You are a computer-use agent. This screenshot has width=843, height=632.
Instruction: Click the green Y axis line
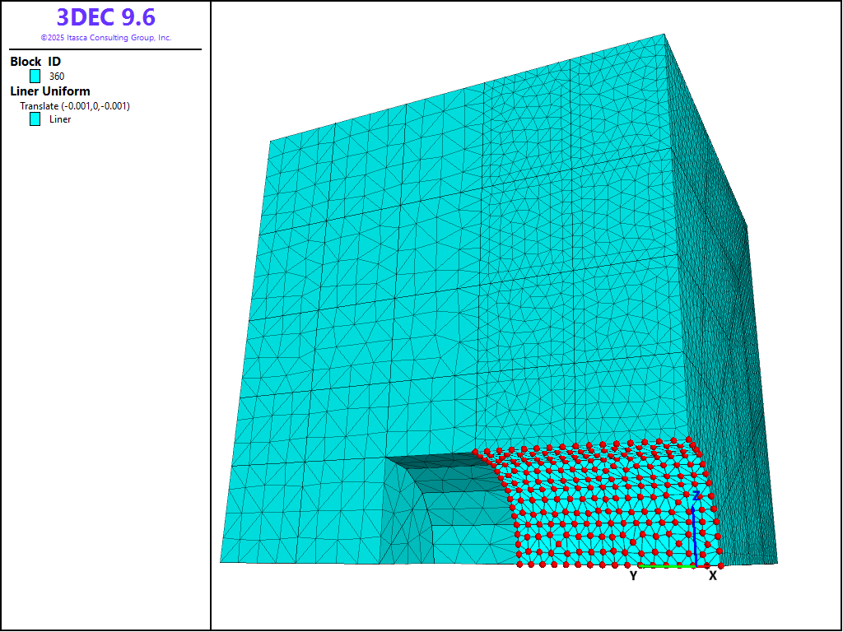pos(667,566)
